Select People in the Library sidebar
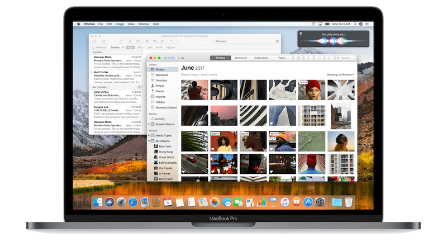 pyautogui.click(x=160, y=86)
